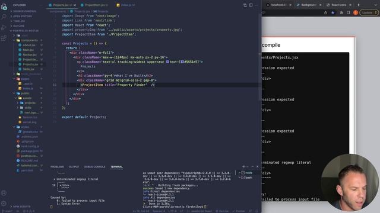Click the #5651e5 color swatch in code
The width and height of the screenshot is (380, 213).
pyautogui.click(x=182, y=62)
